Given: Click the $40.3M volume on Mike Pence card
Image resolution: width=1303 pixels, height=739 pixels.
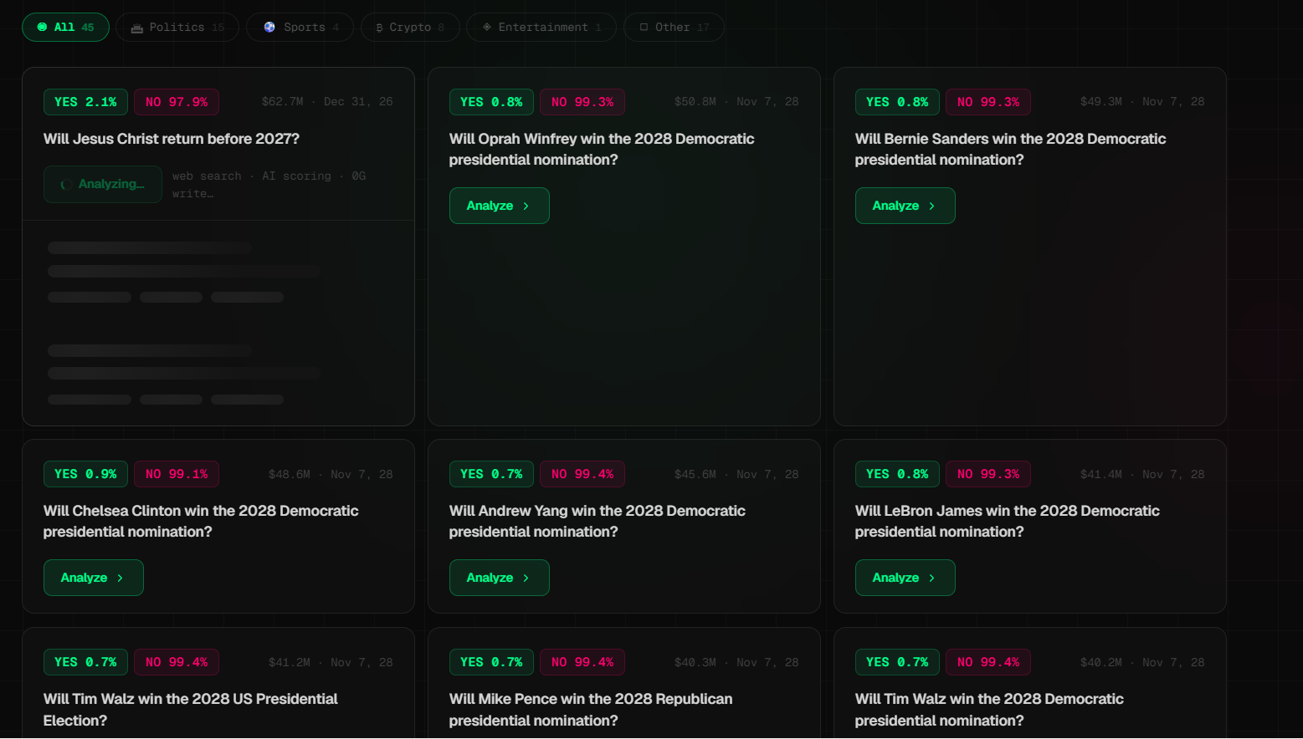Looking at the screenshot, I should point(695,662).
